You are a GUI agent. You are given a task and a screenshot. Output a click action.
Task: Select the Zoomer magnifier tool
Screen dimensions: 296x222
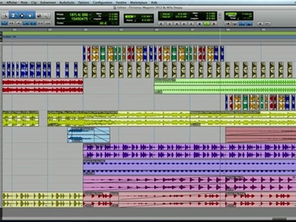[x=5, y=15]
